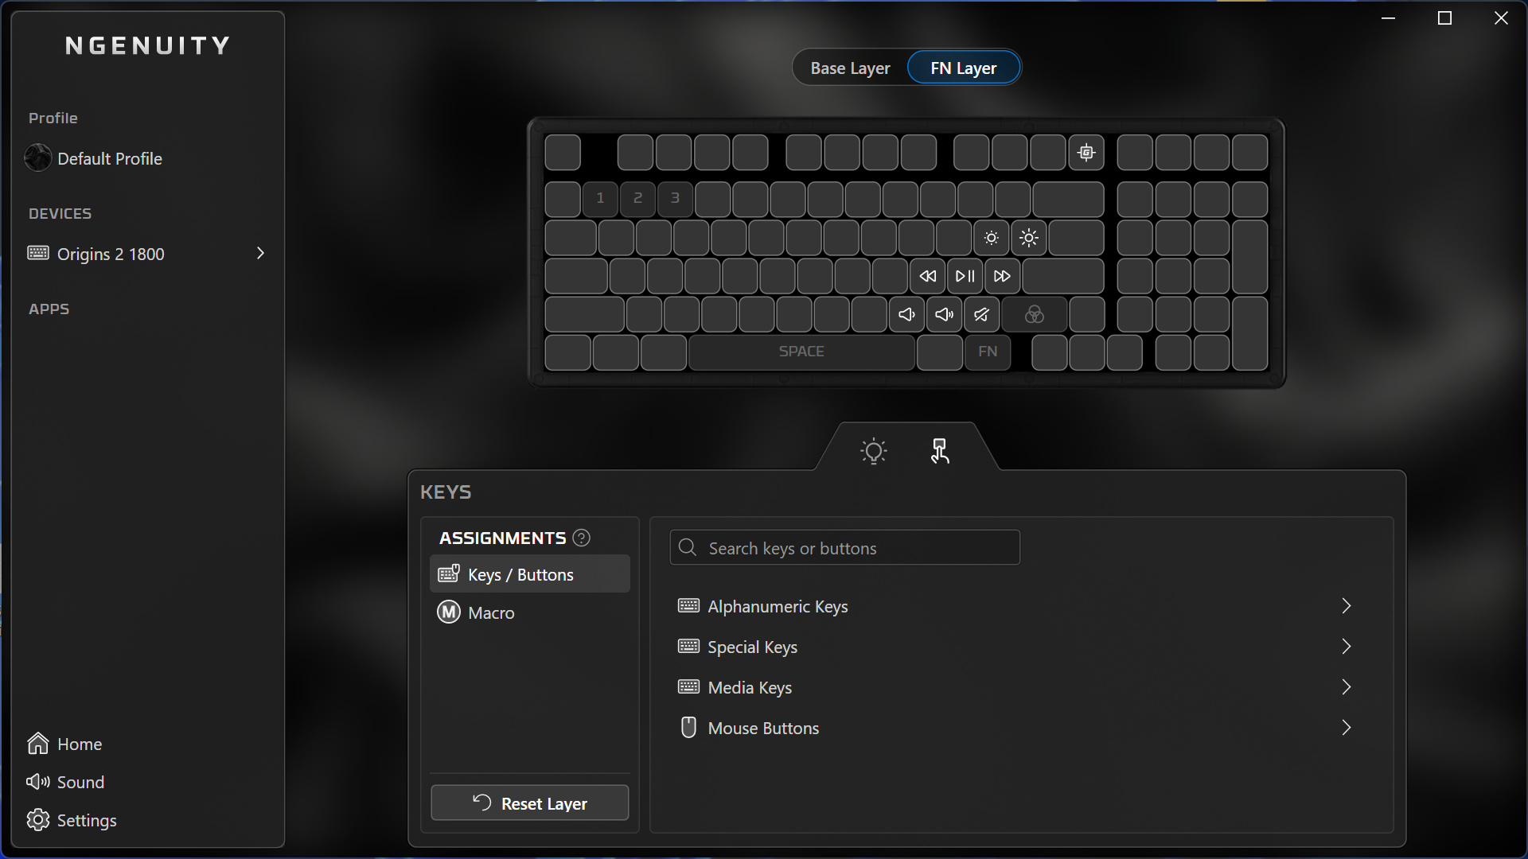Click the volume up key
1528x859 pixels.
944,315
